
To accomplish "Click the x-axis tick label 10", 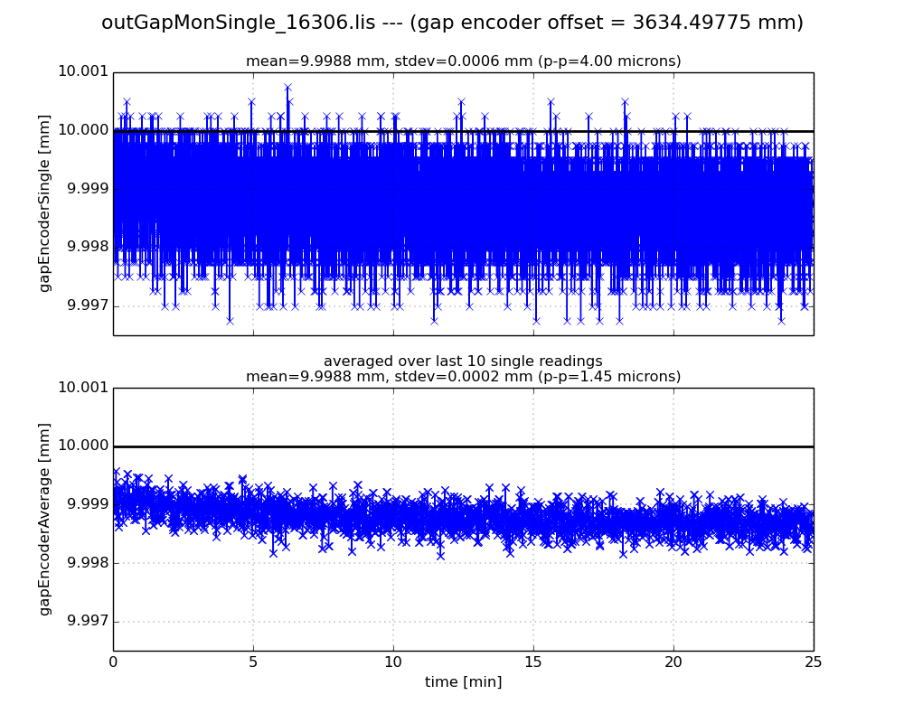I will tap(393, 662).
